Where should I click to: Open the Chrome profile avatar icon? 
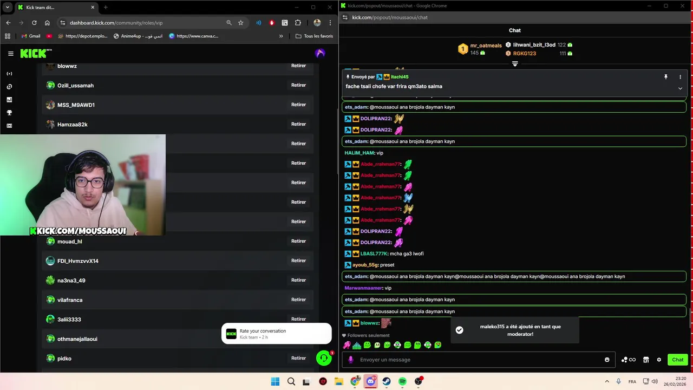(x=317, y=23)
